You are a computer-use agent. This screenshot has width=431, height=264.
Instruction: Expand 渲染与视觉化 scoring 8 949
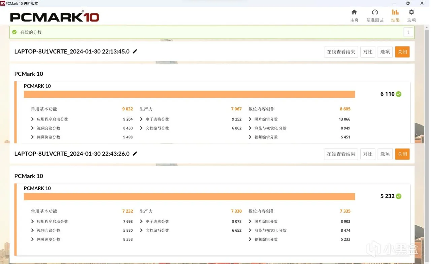tap(250, 128)
